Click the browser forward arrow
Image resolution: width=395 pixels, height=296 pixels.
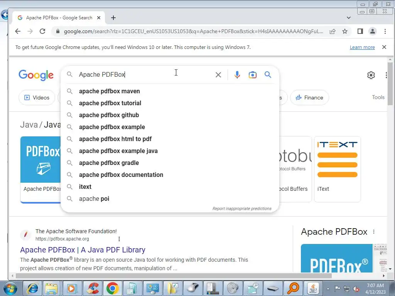(x=30, y=31)
